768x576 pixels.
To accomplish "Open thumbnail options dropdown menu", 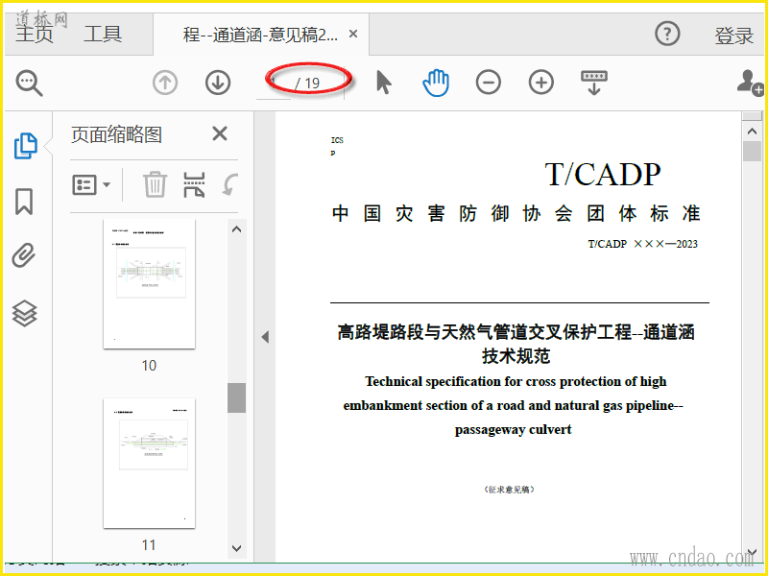I will click(91, 185).
